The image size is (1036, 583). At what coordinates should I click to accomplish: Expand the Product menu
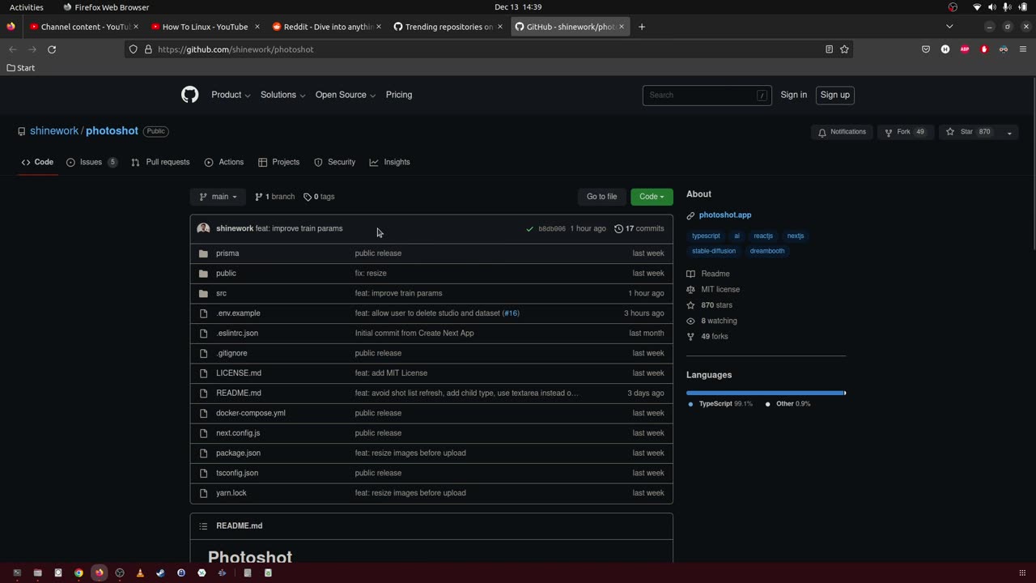click(x=231, y=95)
